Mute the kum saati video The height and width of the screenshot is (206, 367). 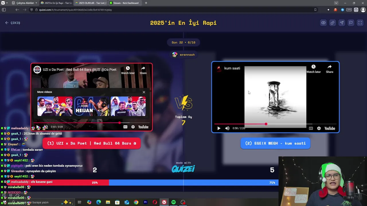[227, 128]
